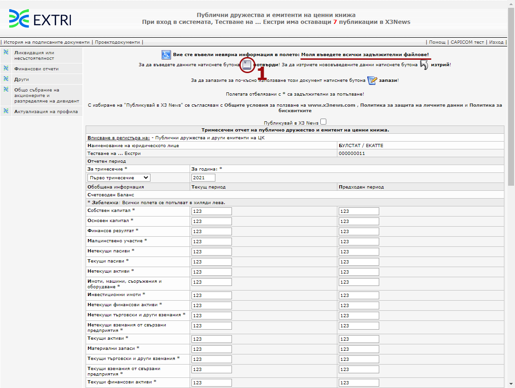Open the CAPICOM тест link
This screenshot has width=515, height=388.
click(x=467, y=42)
